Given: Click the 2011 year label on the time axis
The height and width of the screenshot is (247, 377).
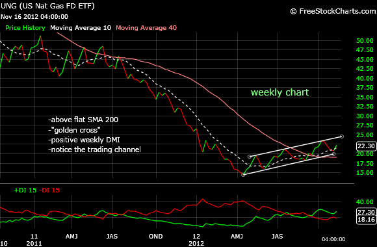Looking at the screenshot, I should pyautogui.click(x=34, y=243).
